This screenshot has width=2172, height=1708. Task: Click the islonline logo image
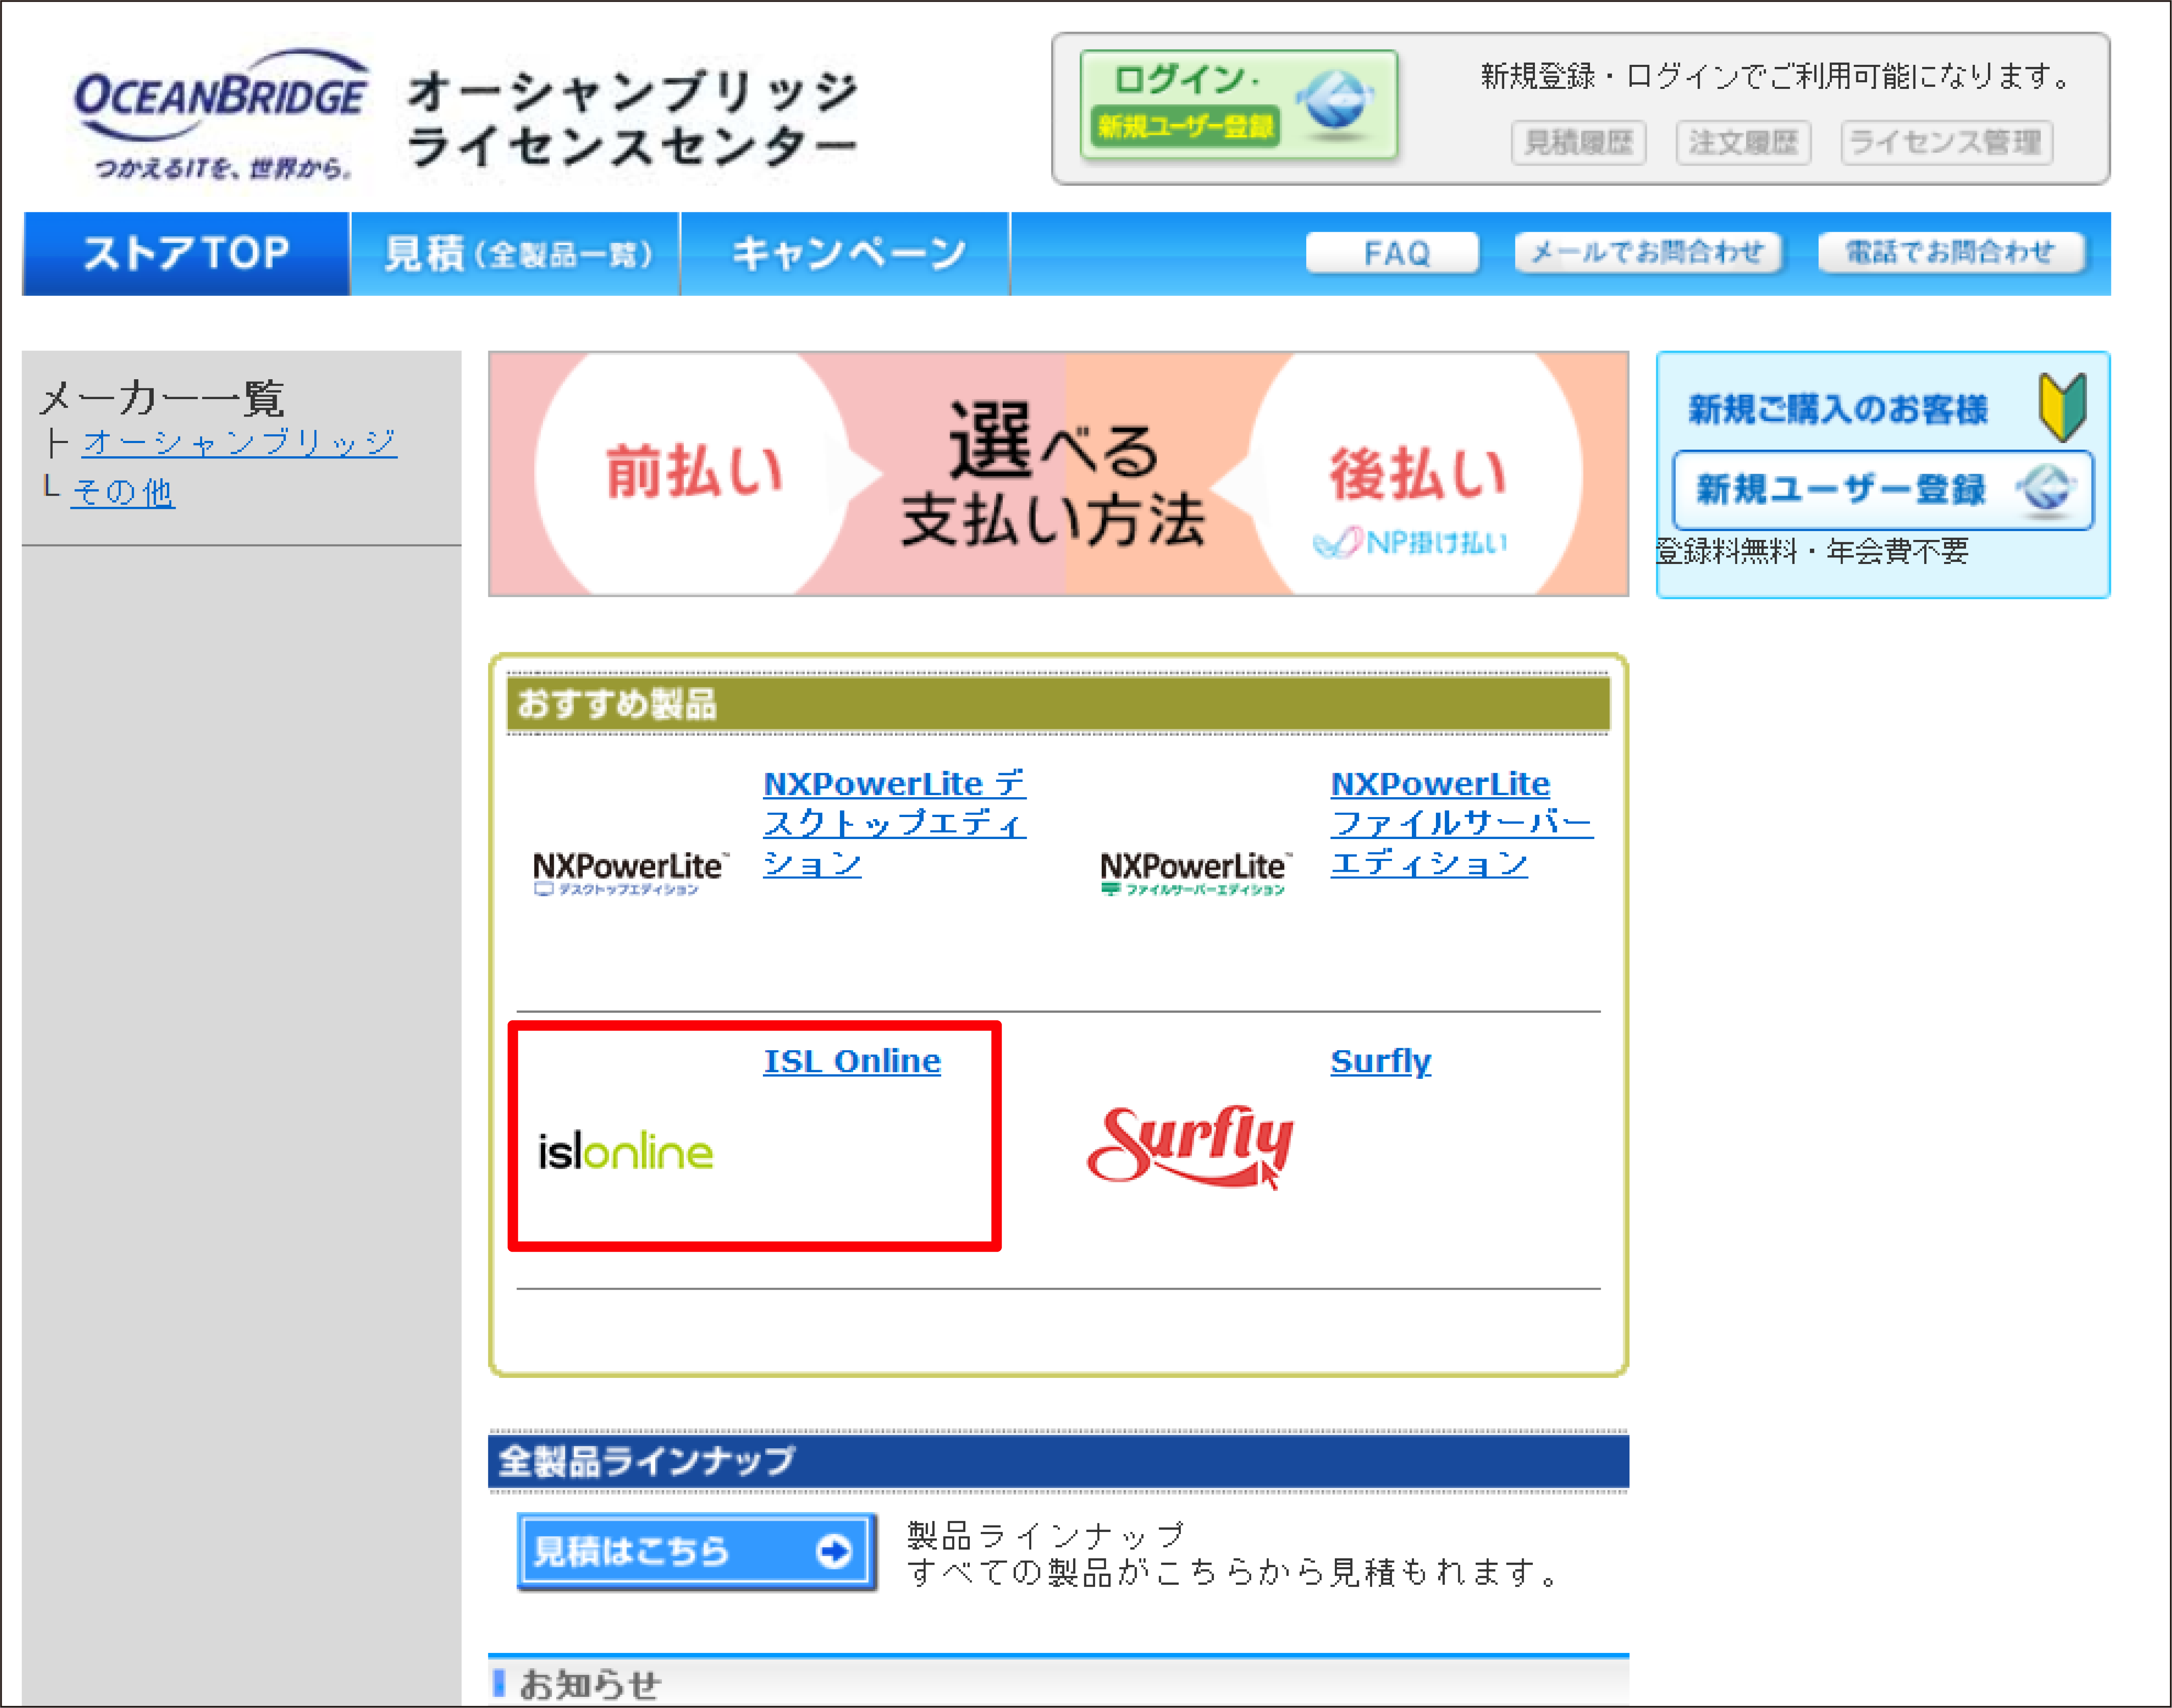[626, 1151]
